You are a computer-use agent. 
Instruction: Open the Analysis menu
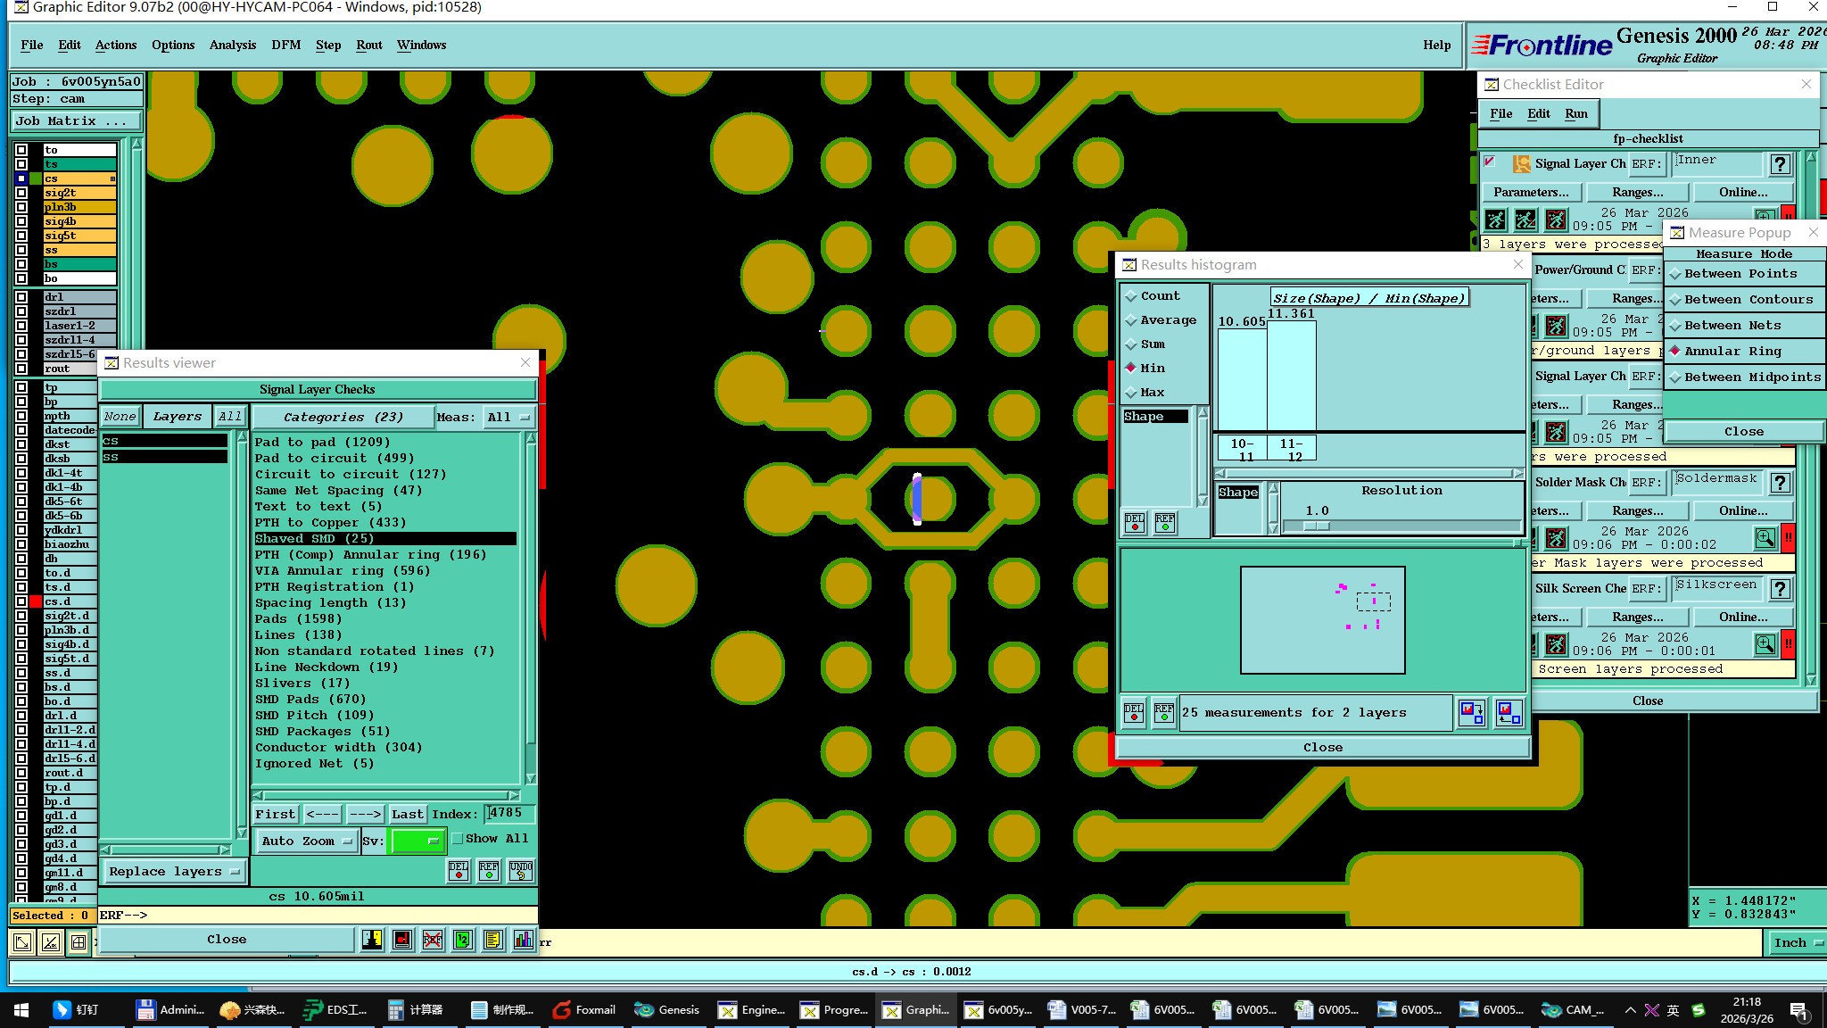tap(232, 45)
